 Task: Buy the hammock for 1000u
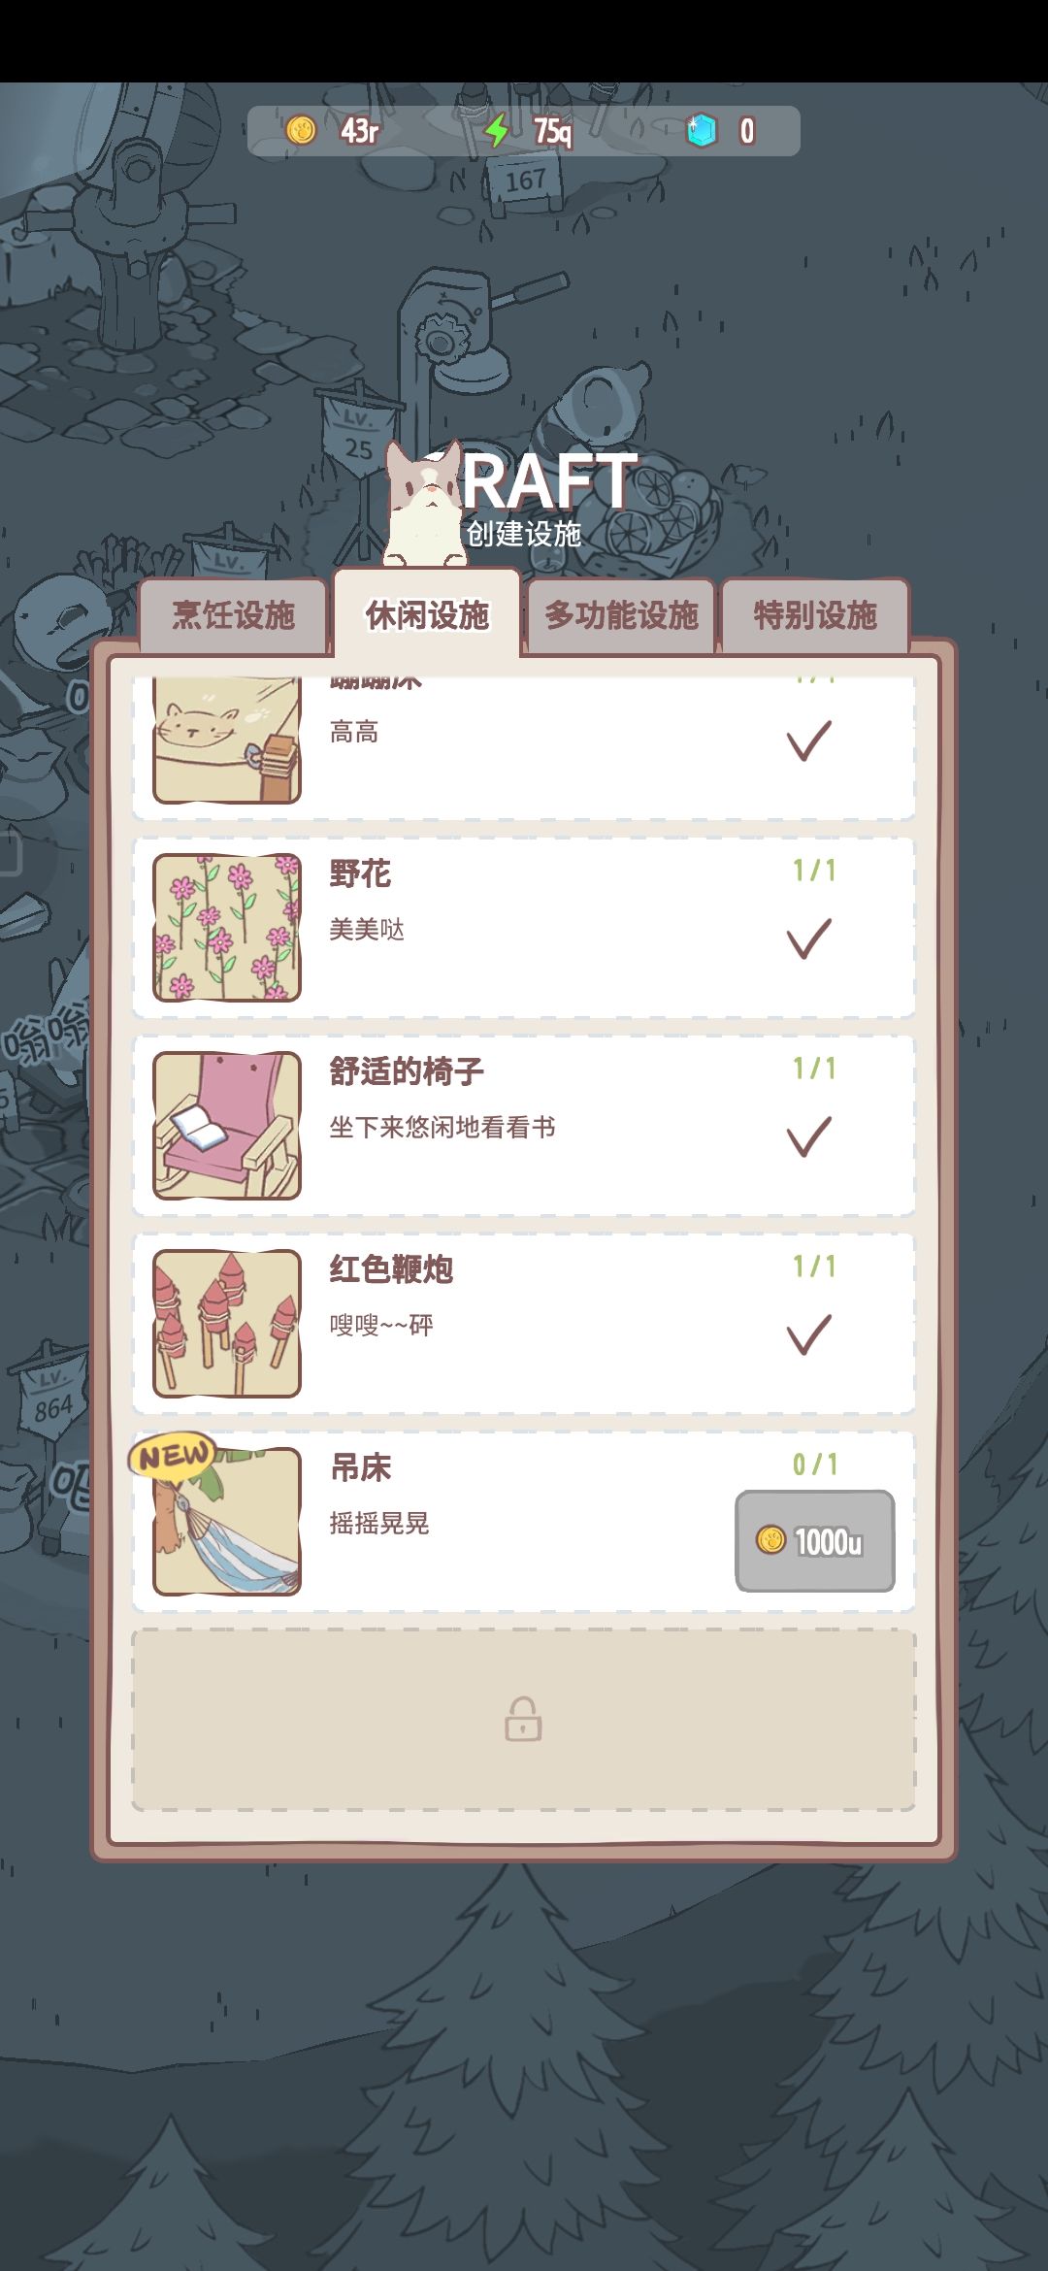(x=815, y=1541)
